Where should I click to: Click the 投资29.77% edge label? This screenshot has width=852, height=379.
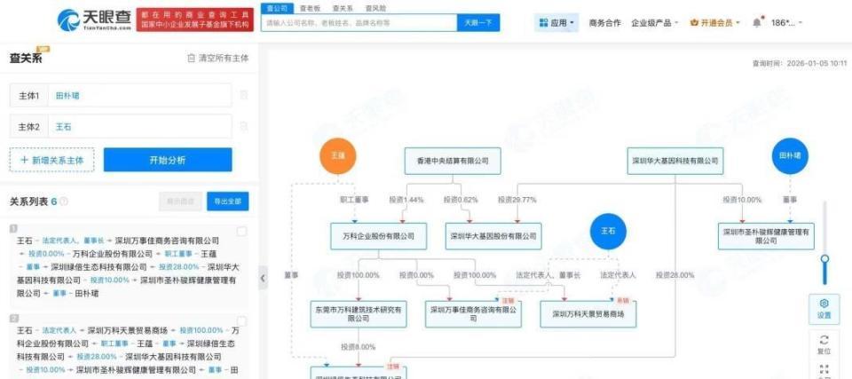pos(517,200)
